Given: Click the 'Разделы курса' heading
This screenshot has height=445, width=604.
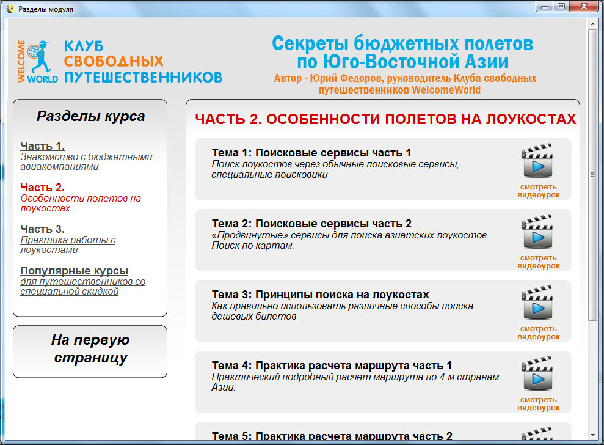Looking at the screenshot, I should [90, 116].
